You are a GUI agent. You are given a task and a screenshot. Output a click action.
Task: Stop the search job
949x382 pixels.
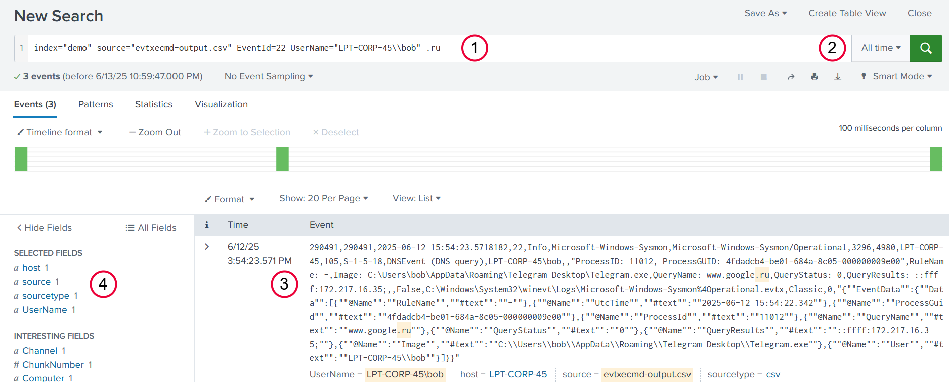coord(763,77)
